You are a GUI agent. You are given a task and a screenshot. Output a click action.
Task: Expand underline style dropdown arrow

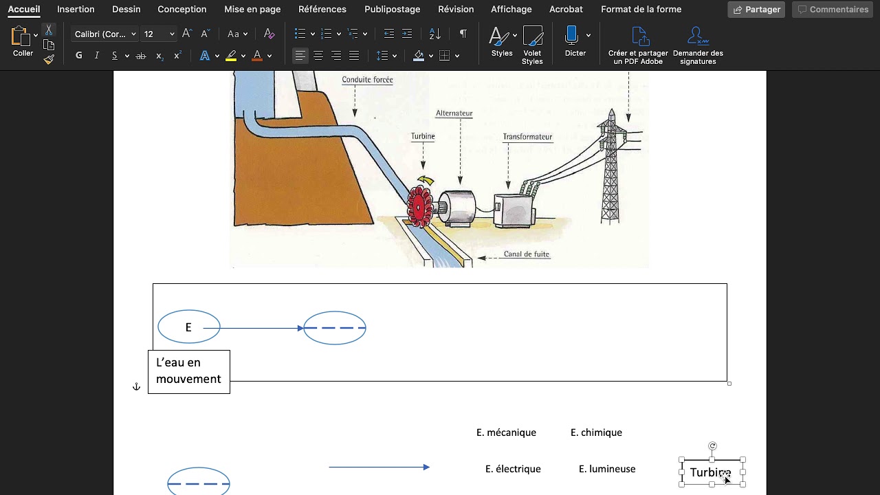tap(126, 56)
